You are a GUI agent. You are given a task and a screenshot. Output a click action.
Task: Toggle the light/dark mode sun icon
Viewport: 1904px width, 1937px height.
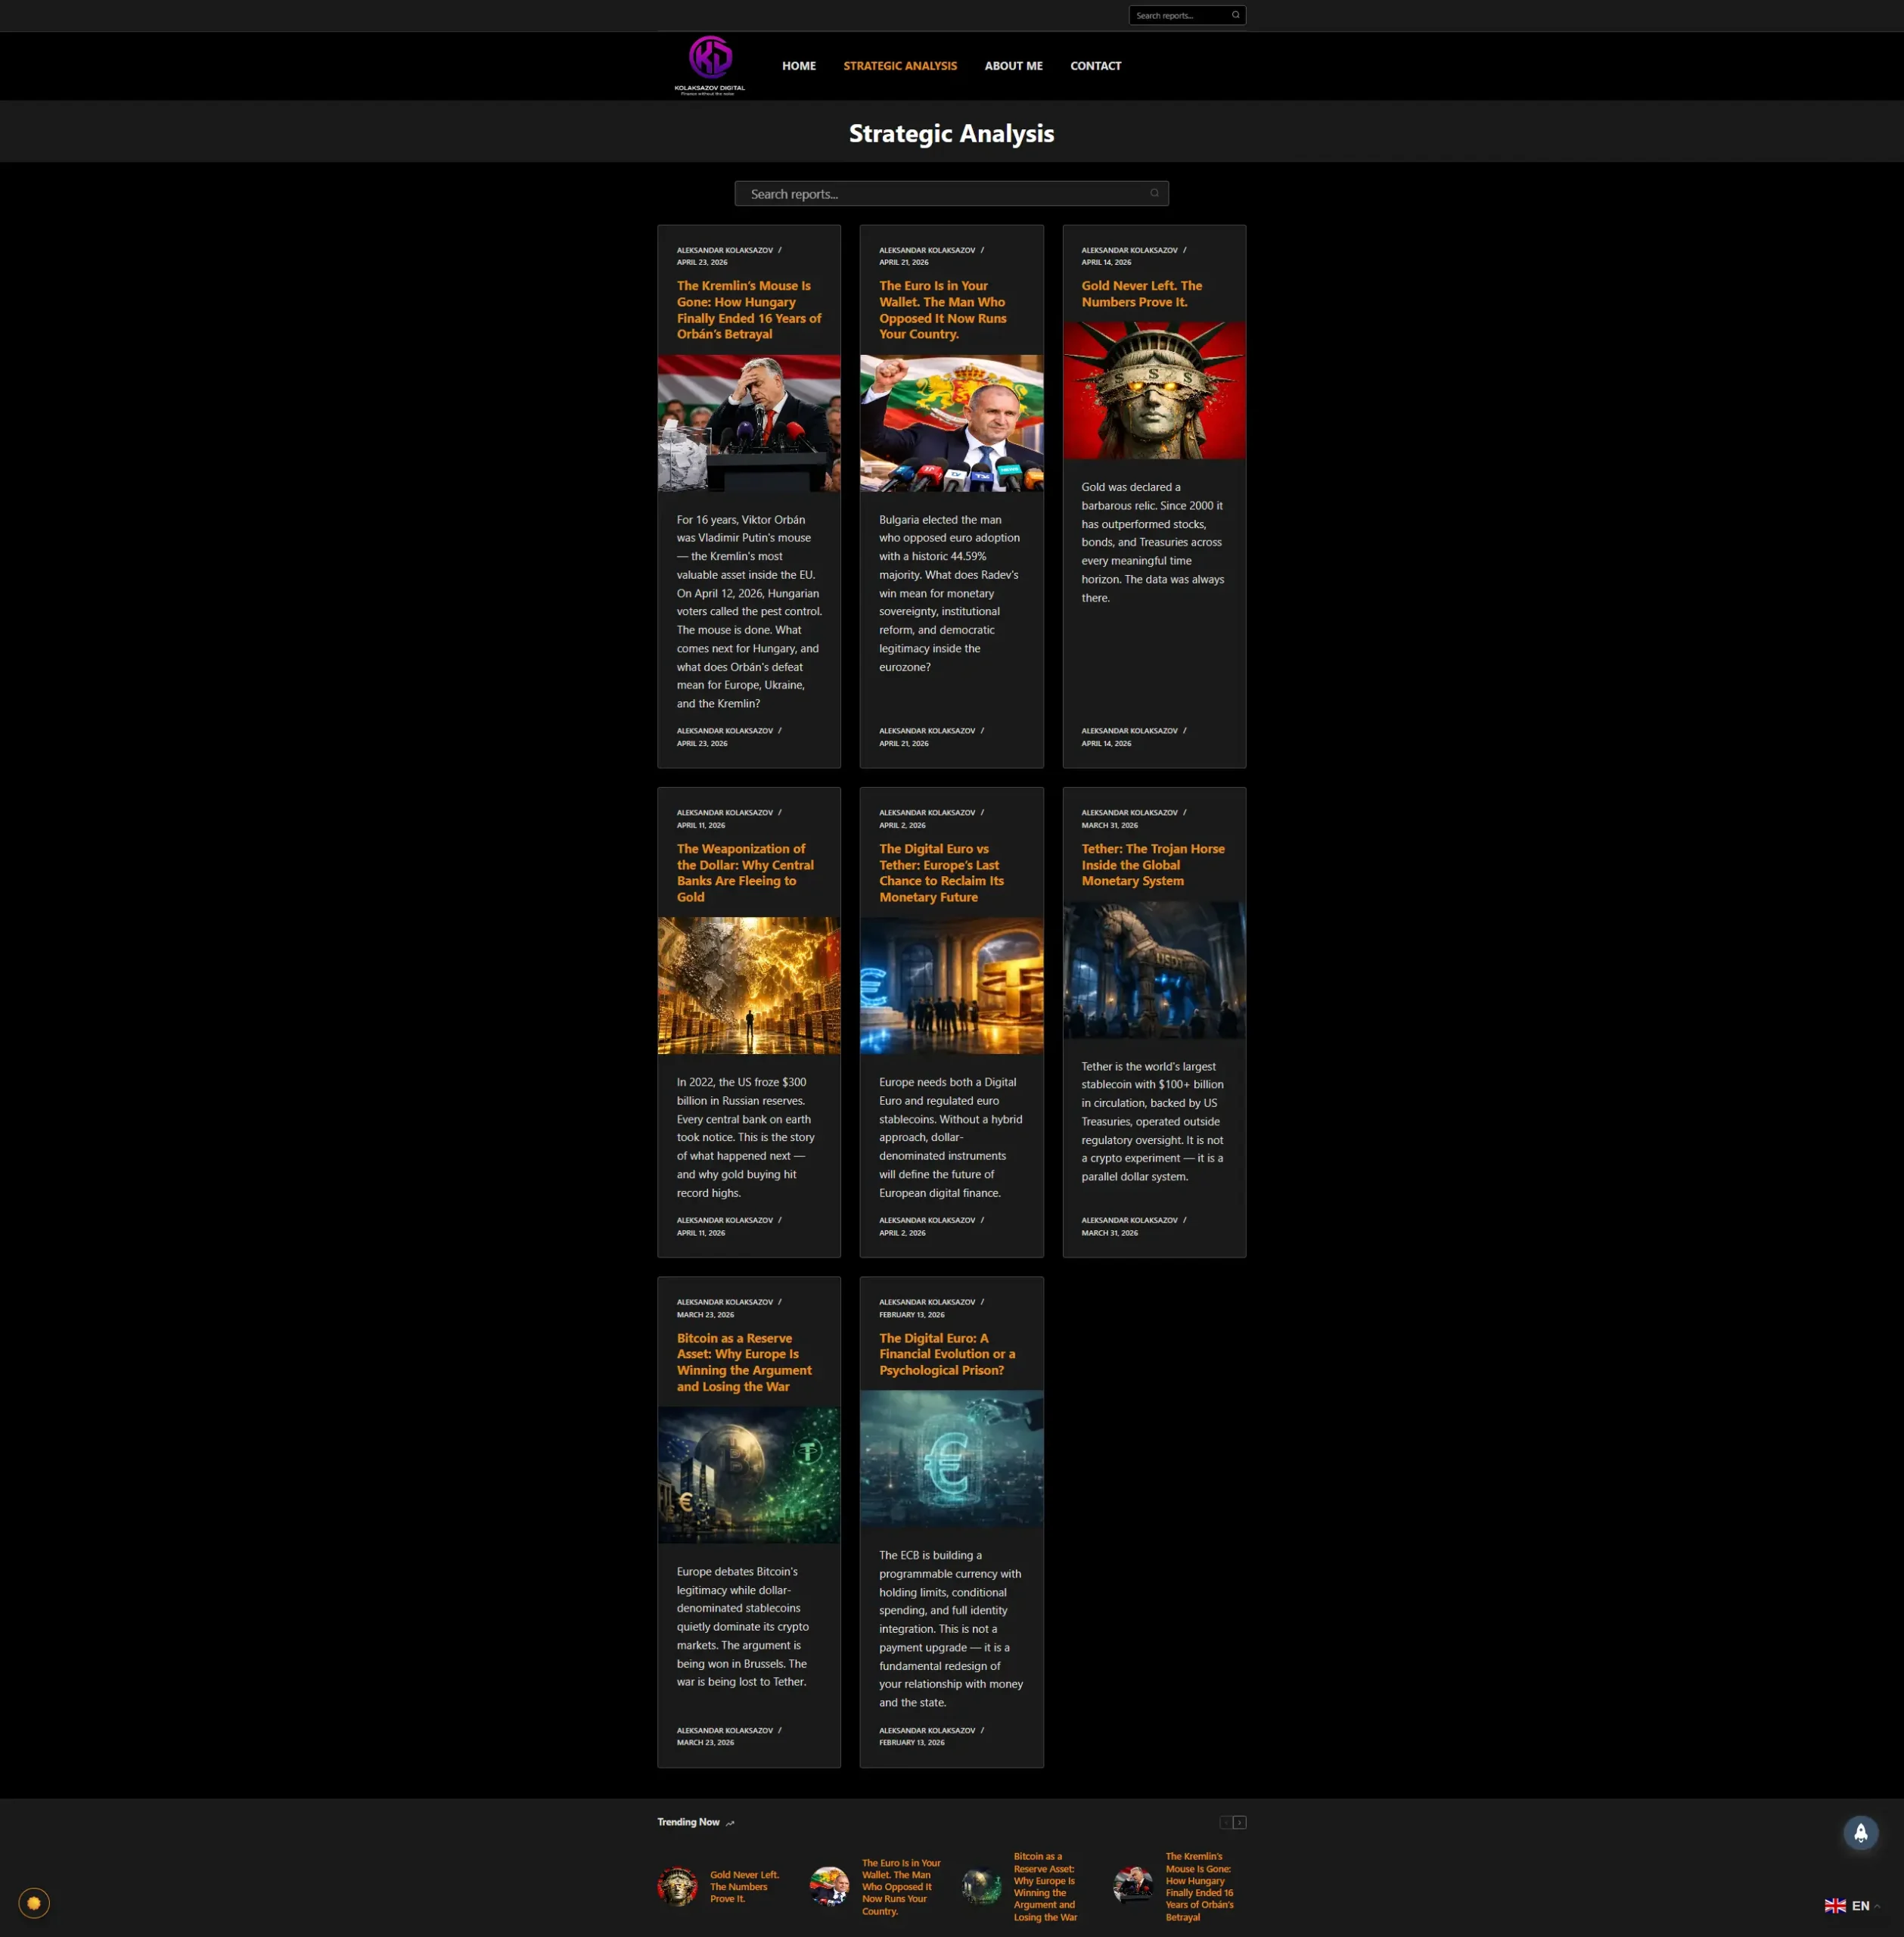tap(34, 1902)
